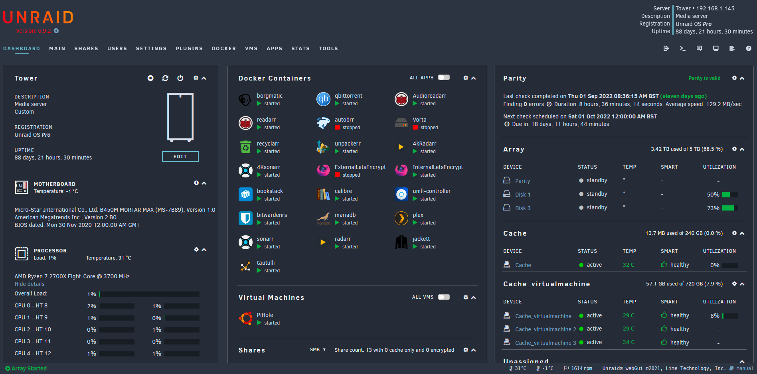Open the calibre books icon
Screen dimensions: 757x374
click(323, 195)
